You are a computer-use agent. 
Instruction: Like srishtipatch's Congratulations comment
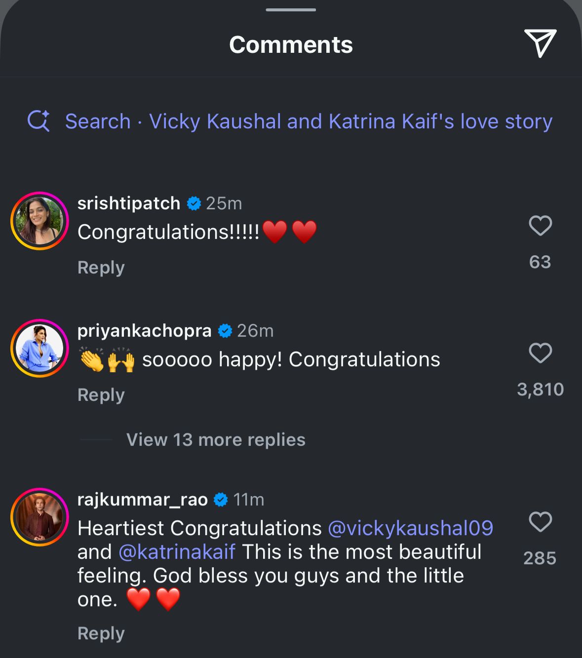[x=540, y=226]
